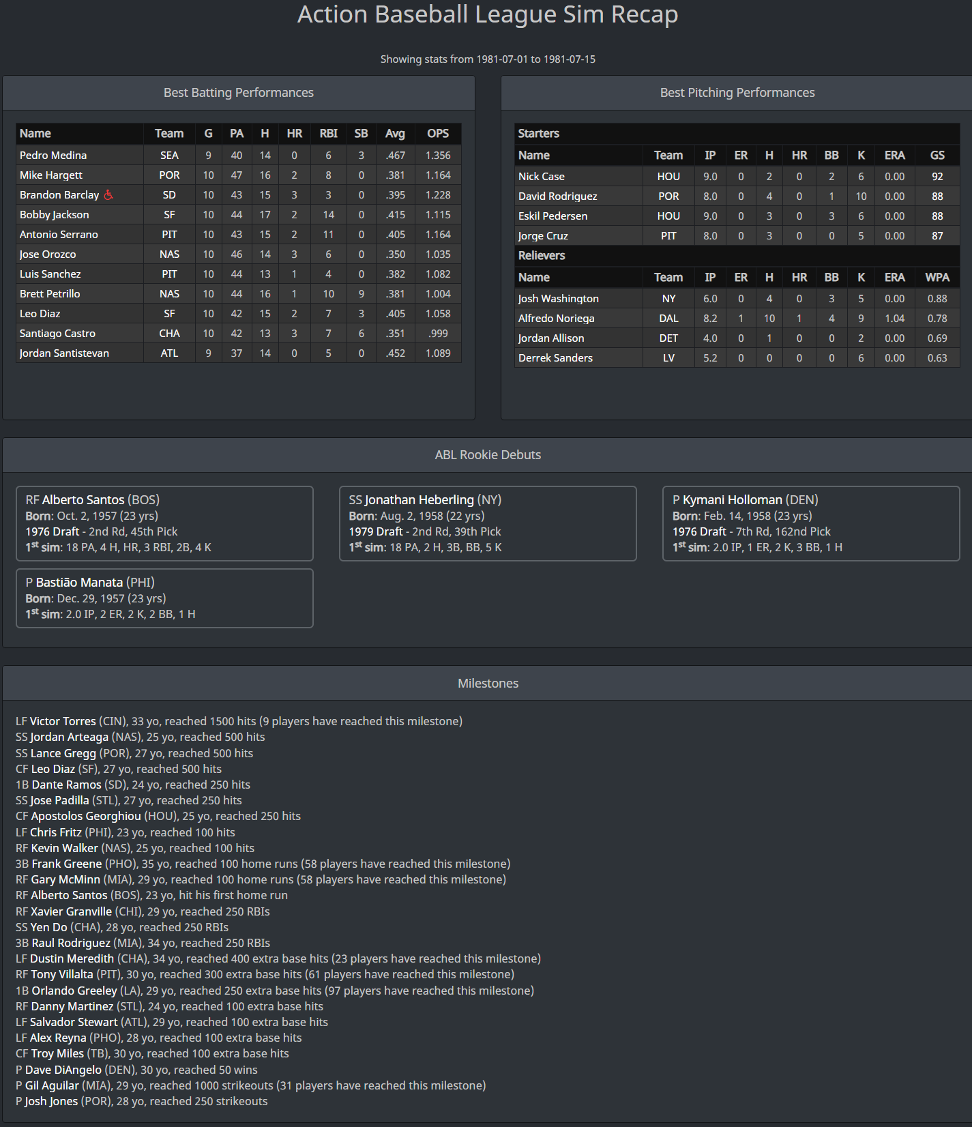The height and width of the screenshot is (1127, 972).
Task: Sort batting table by OPS column
Action: tap(437, 134)
